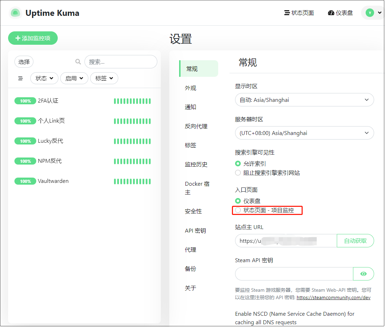
Task: Expand the 显示时区 dropdown
Action: point(304,100)
